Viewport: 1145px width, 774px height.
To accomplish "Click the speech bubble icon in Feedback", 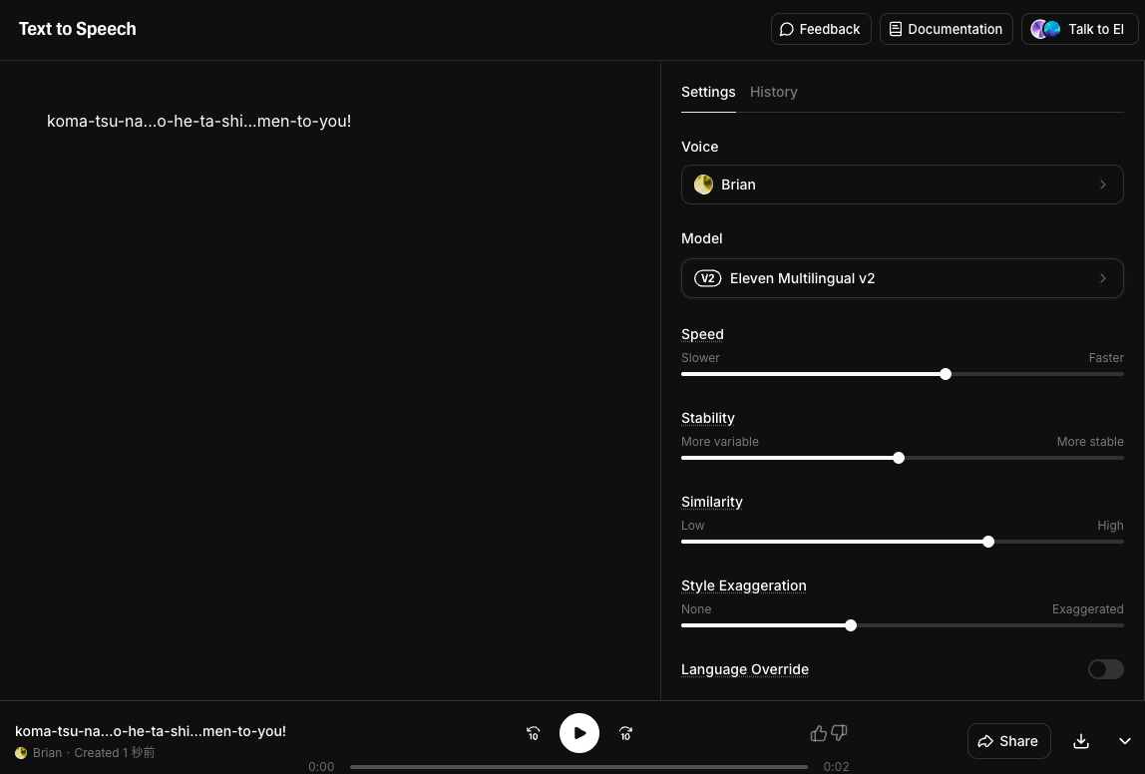I will tap(787, 29).
